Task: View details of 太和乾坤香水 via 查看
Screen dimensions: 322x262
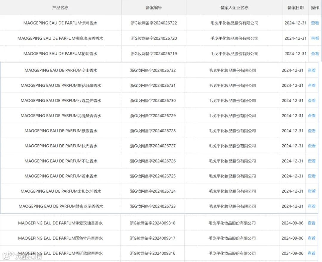Action: [312, 191]
